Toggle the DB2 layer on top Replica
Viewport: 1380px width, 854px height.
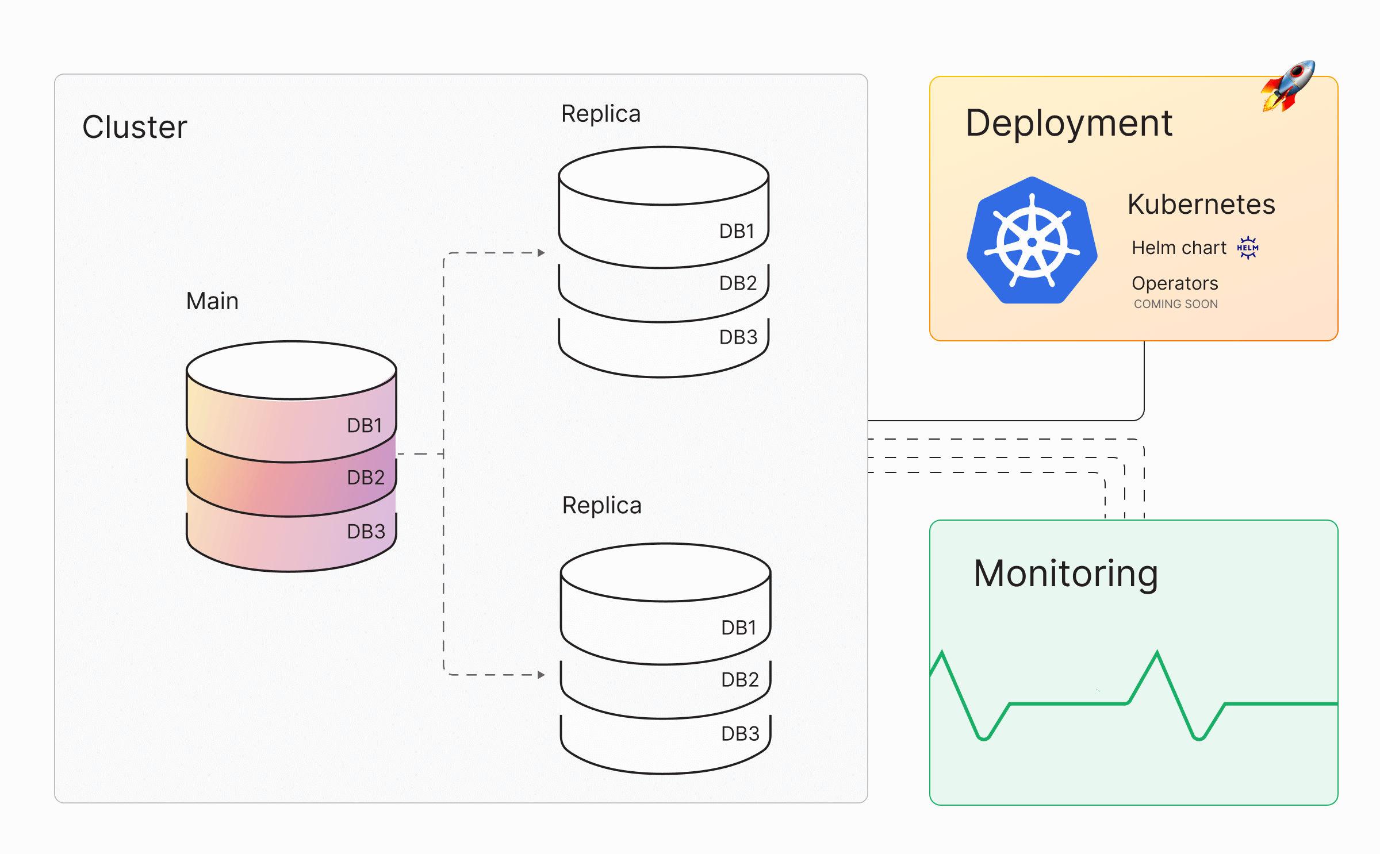click(x=738, y=283)
